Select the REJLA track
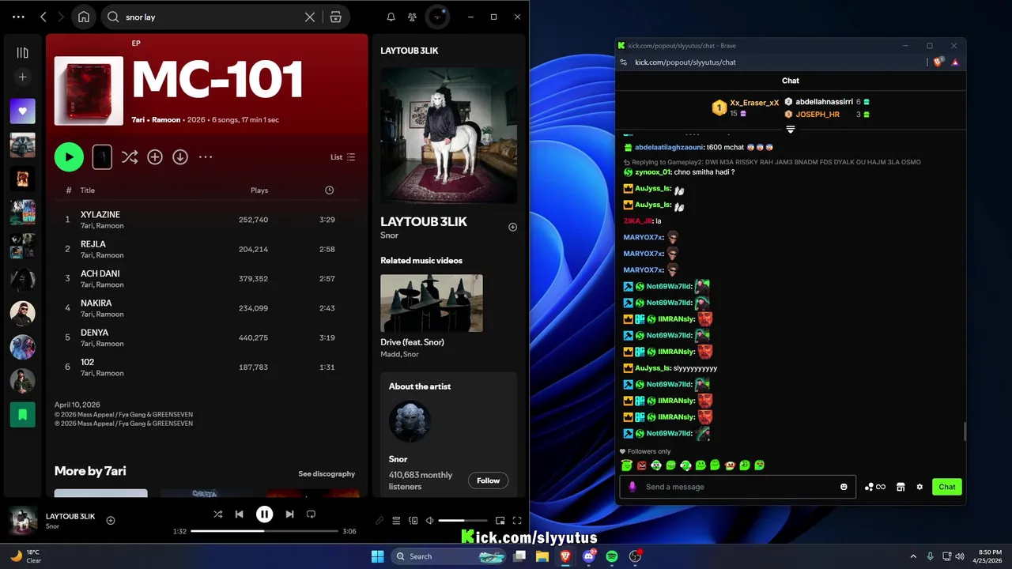 point(207,249)
